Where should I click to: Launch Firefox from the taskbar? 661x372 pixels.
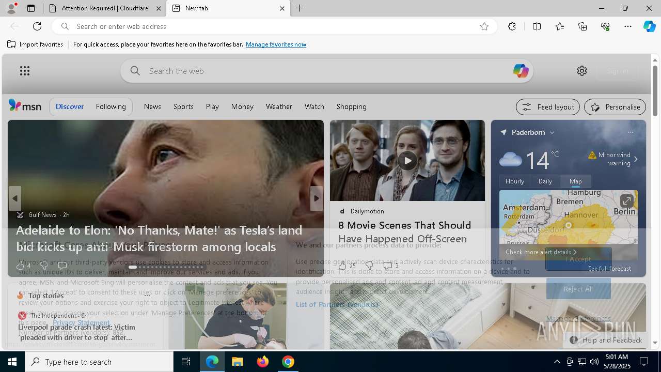(x=263, y=362)
